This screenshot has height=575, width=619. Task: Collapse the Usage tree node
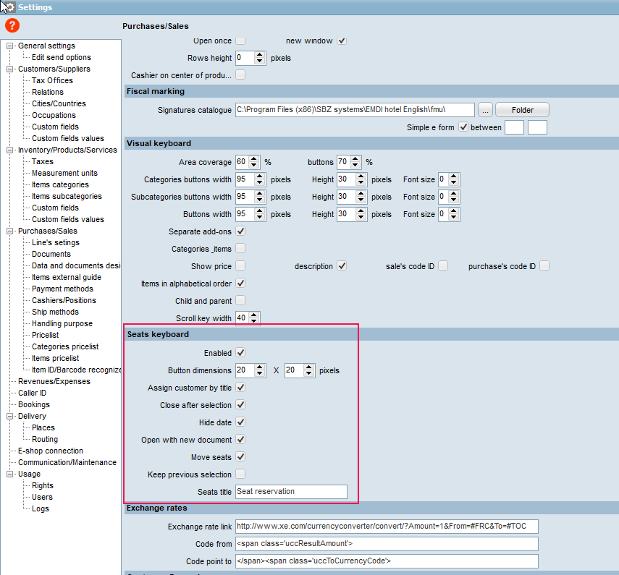pos(9,474)
